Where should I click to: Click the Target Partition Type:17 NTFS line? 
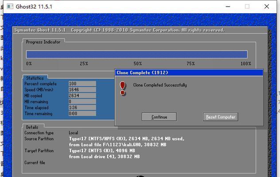point(102,151)
